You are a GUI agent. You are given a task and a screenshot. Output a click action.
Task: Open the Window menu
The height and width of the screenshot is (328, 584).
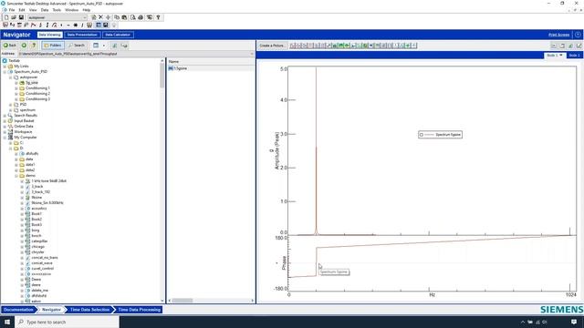tap(71, 10)
